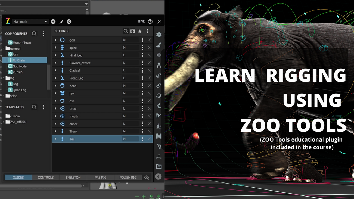This screenshot has width=354, height=199.
Task: Open the Hive help question mark icon
Action: tap(150, 21)
